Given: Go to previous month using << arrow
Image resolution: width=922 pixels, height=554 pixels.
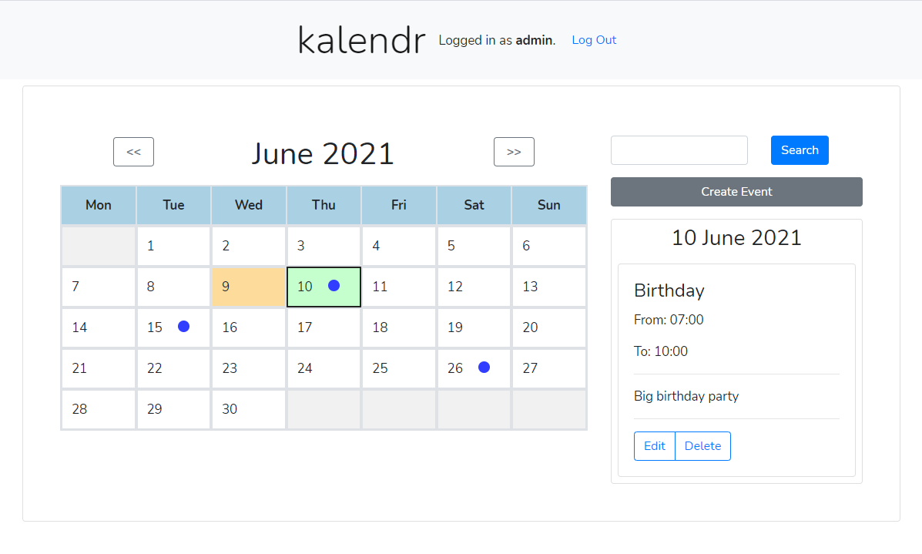Looking at the screenshot, I should pos(133,151).
